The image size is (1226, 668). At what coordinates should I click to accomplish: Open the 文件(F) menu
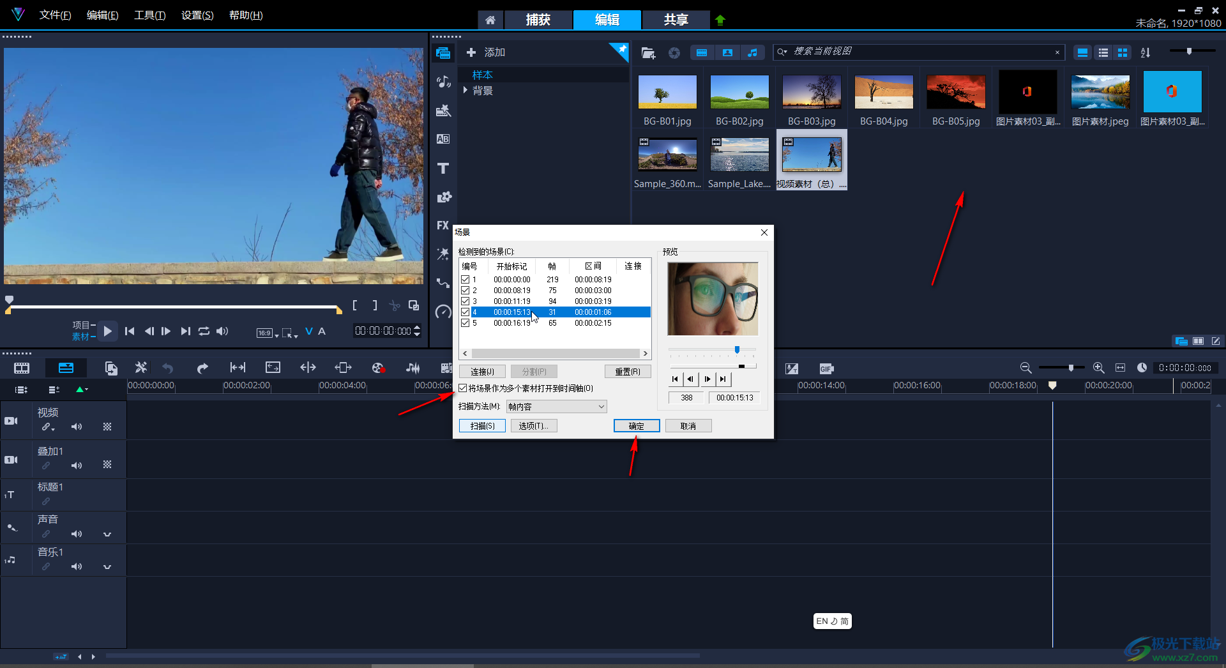(55, 15)
